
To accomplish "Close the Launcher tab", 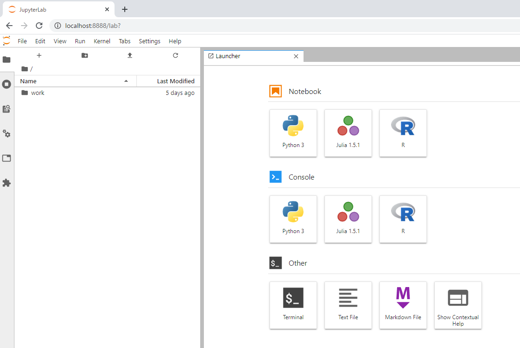I will tap(296, 56).
